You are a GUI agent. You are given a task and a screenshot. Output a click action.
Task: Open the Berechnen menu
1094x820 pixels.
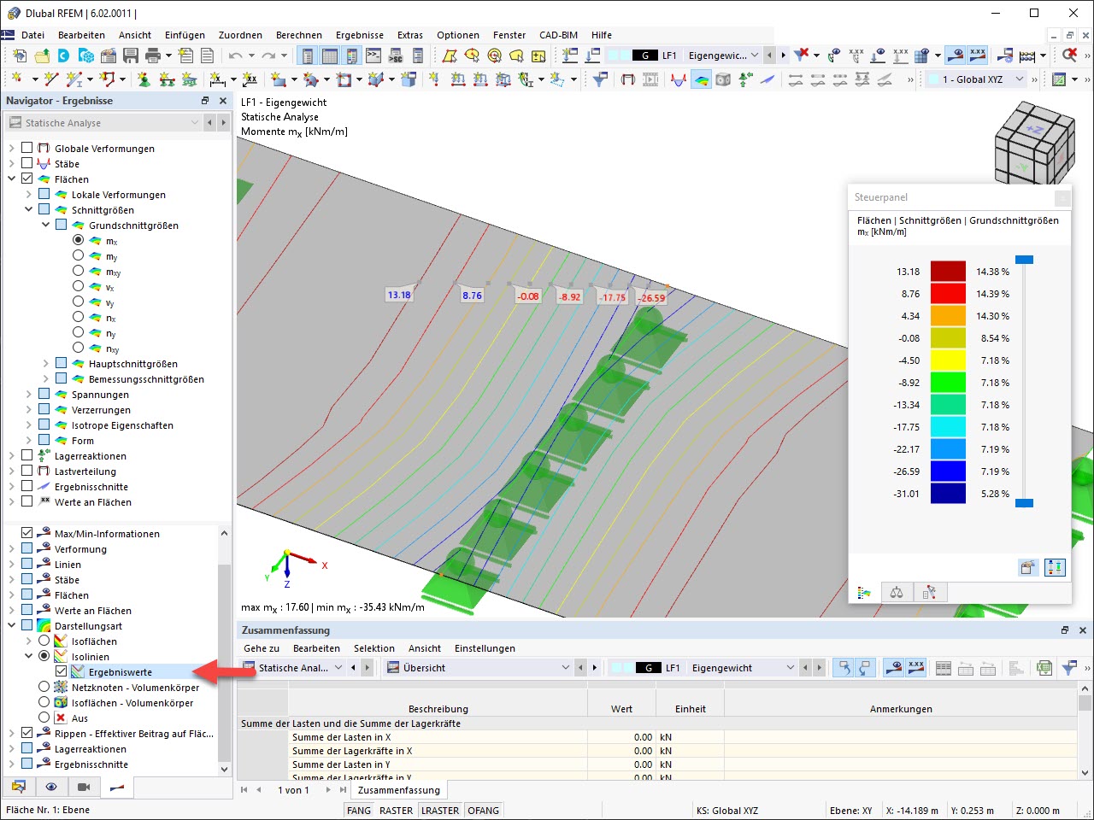(299, 35)
